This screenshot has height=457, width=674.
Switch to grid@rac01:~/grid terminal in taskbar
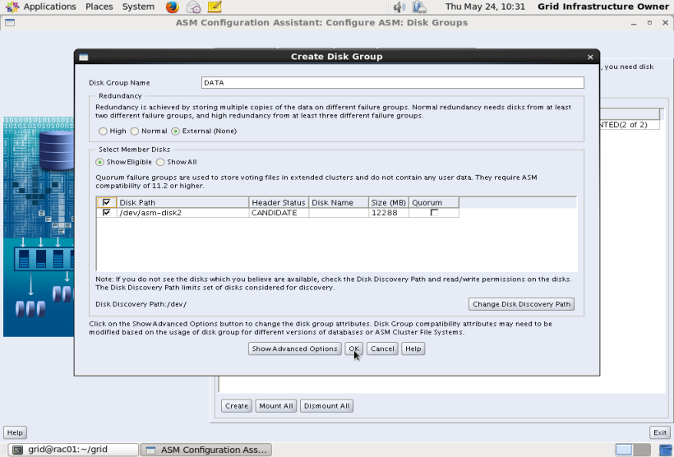point(73,450)
